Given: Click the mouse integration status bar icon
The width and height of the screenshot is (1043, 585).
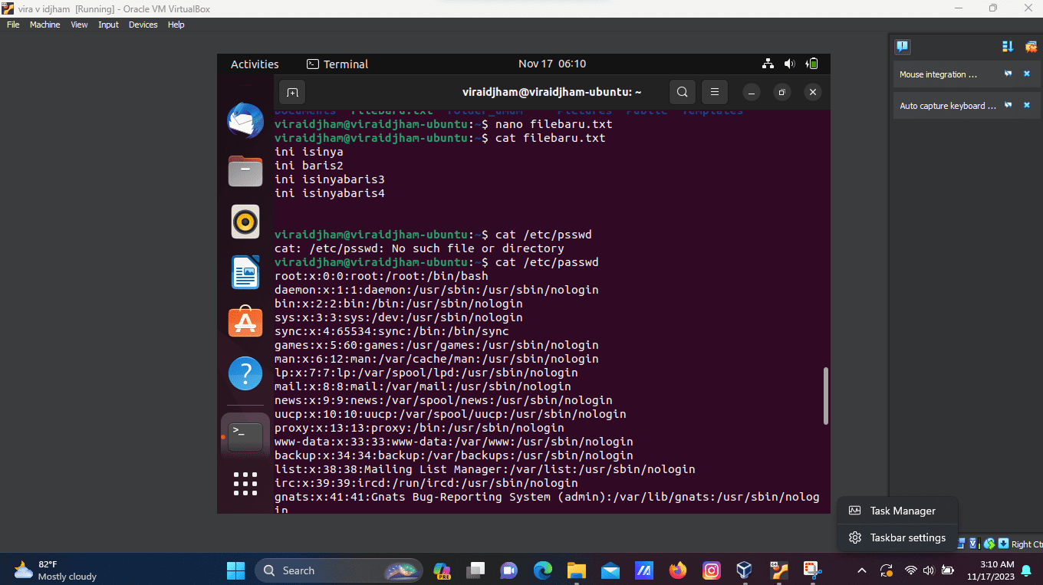Looking at the screenshot, I should [989, 544].
